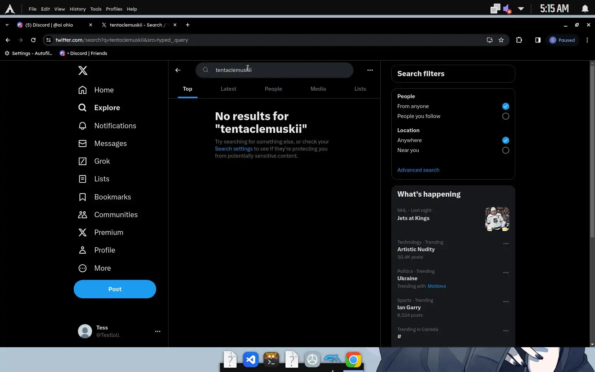Click the X logo in sidebar

coord(83,71)
